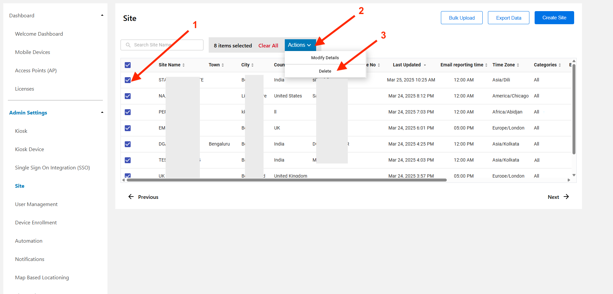Open the Actions dropdown
This screenshot has width=613, height=294.
(x=299, y=45)
